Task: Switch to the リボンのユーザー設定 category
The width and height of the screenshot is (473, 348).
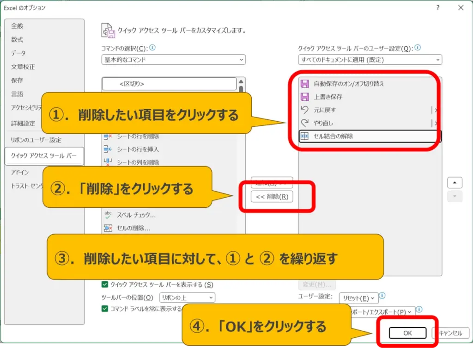Action: (36, 140)
